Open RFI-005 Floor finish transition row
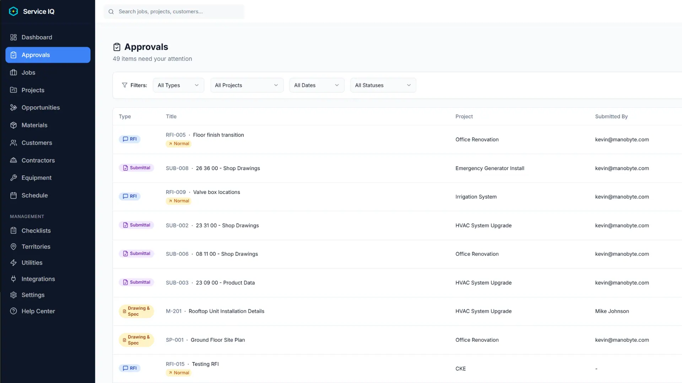Screen dimensions: 682x383 point(397,139)
